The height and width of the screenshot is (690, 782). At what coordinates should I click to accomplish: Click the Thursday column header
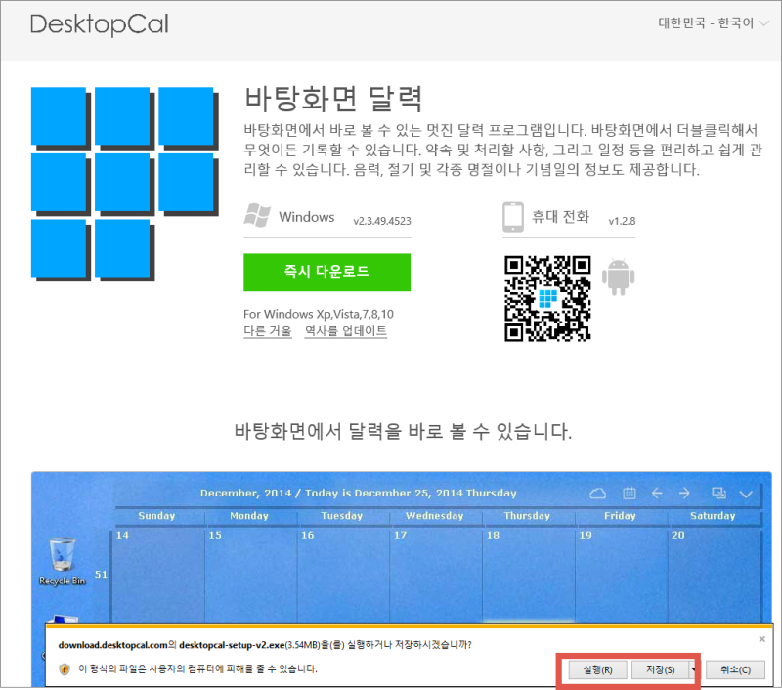point(527,516)
